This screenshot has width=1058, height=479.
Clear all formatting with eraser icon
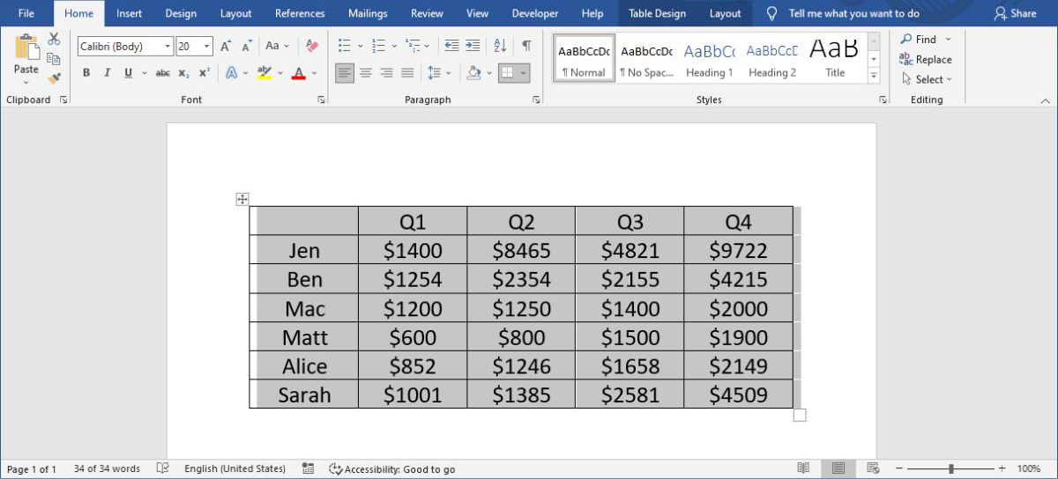click(311, 46)
